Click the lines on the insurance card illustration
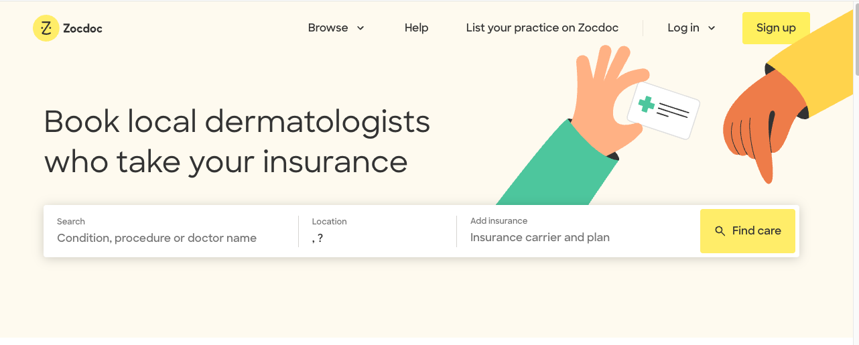 (x=673, y=110)
